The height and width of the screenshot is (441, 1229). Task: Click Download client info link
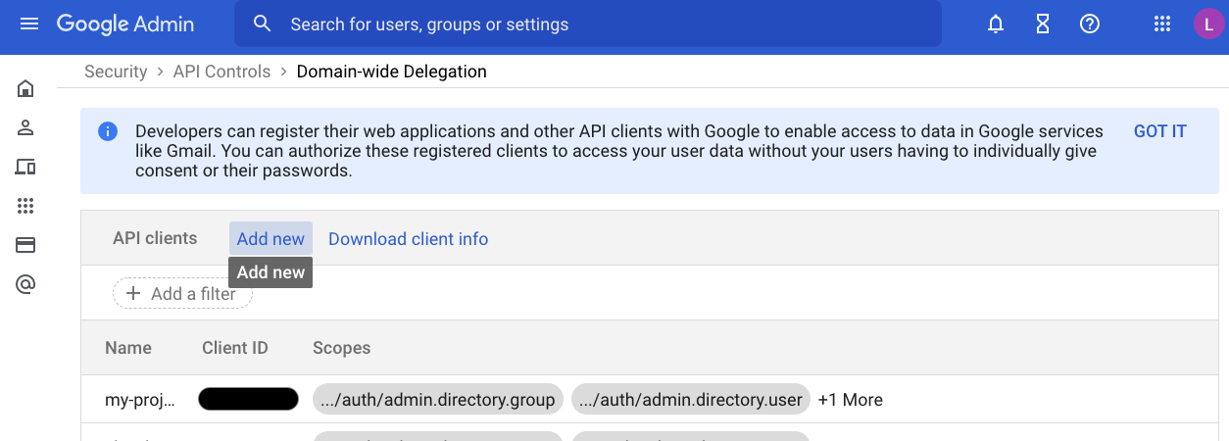tap(408, 239)
